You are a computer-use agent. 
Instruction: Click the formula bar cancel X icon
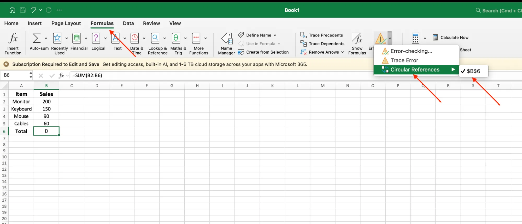click(40, 76)
